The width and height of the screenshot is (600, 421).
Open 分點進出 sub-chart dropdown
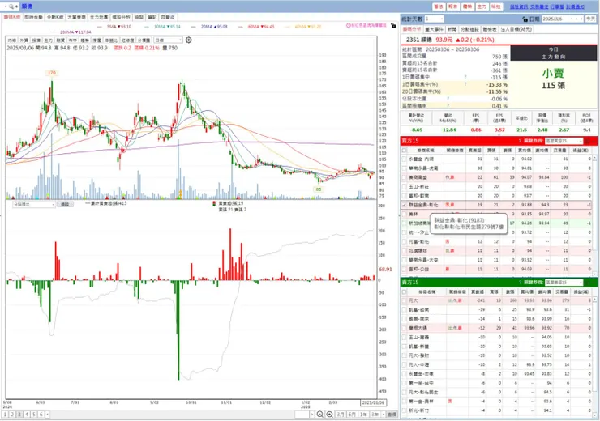point(34,204)
